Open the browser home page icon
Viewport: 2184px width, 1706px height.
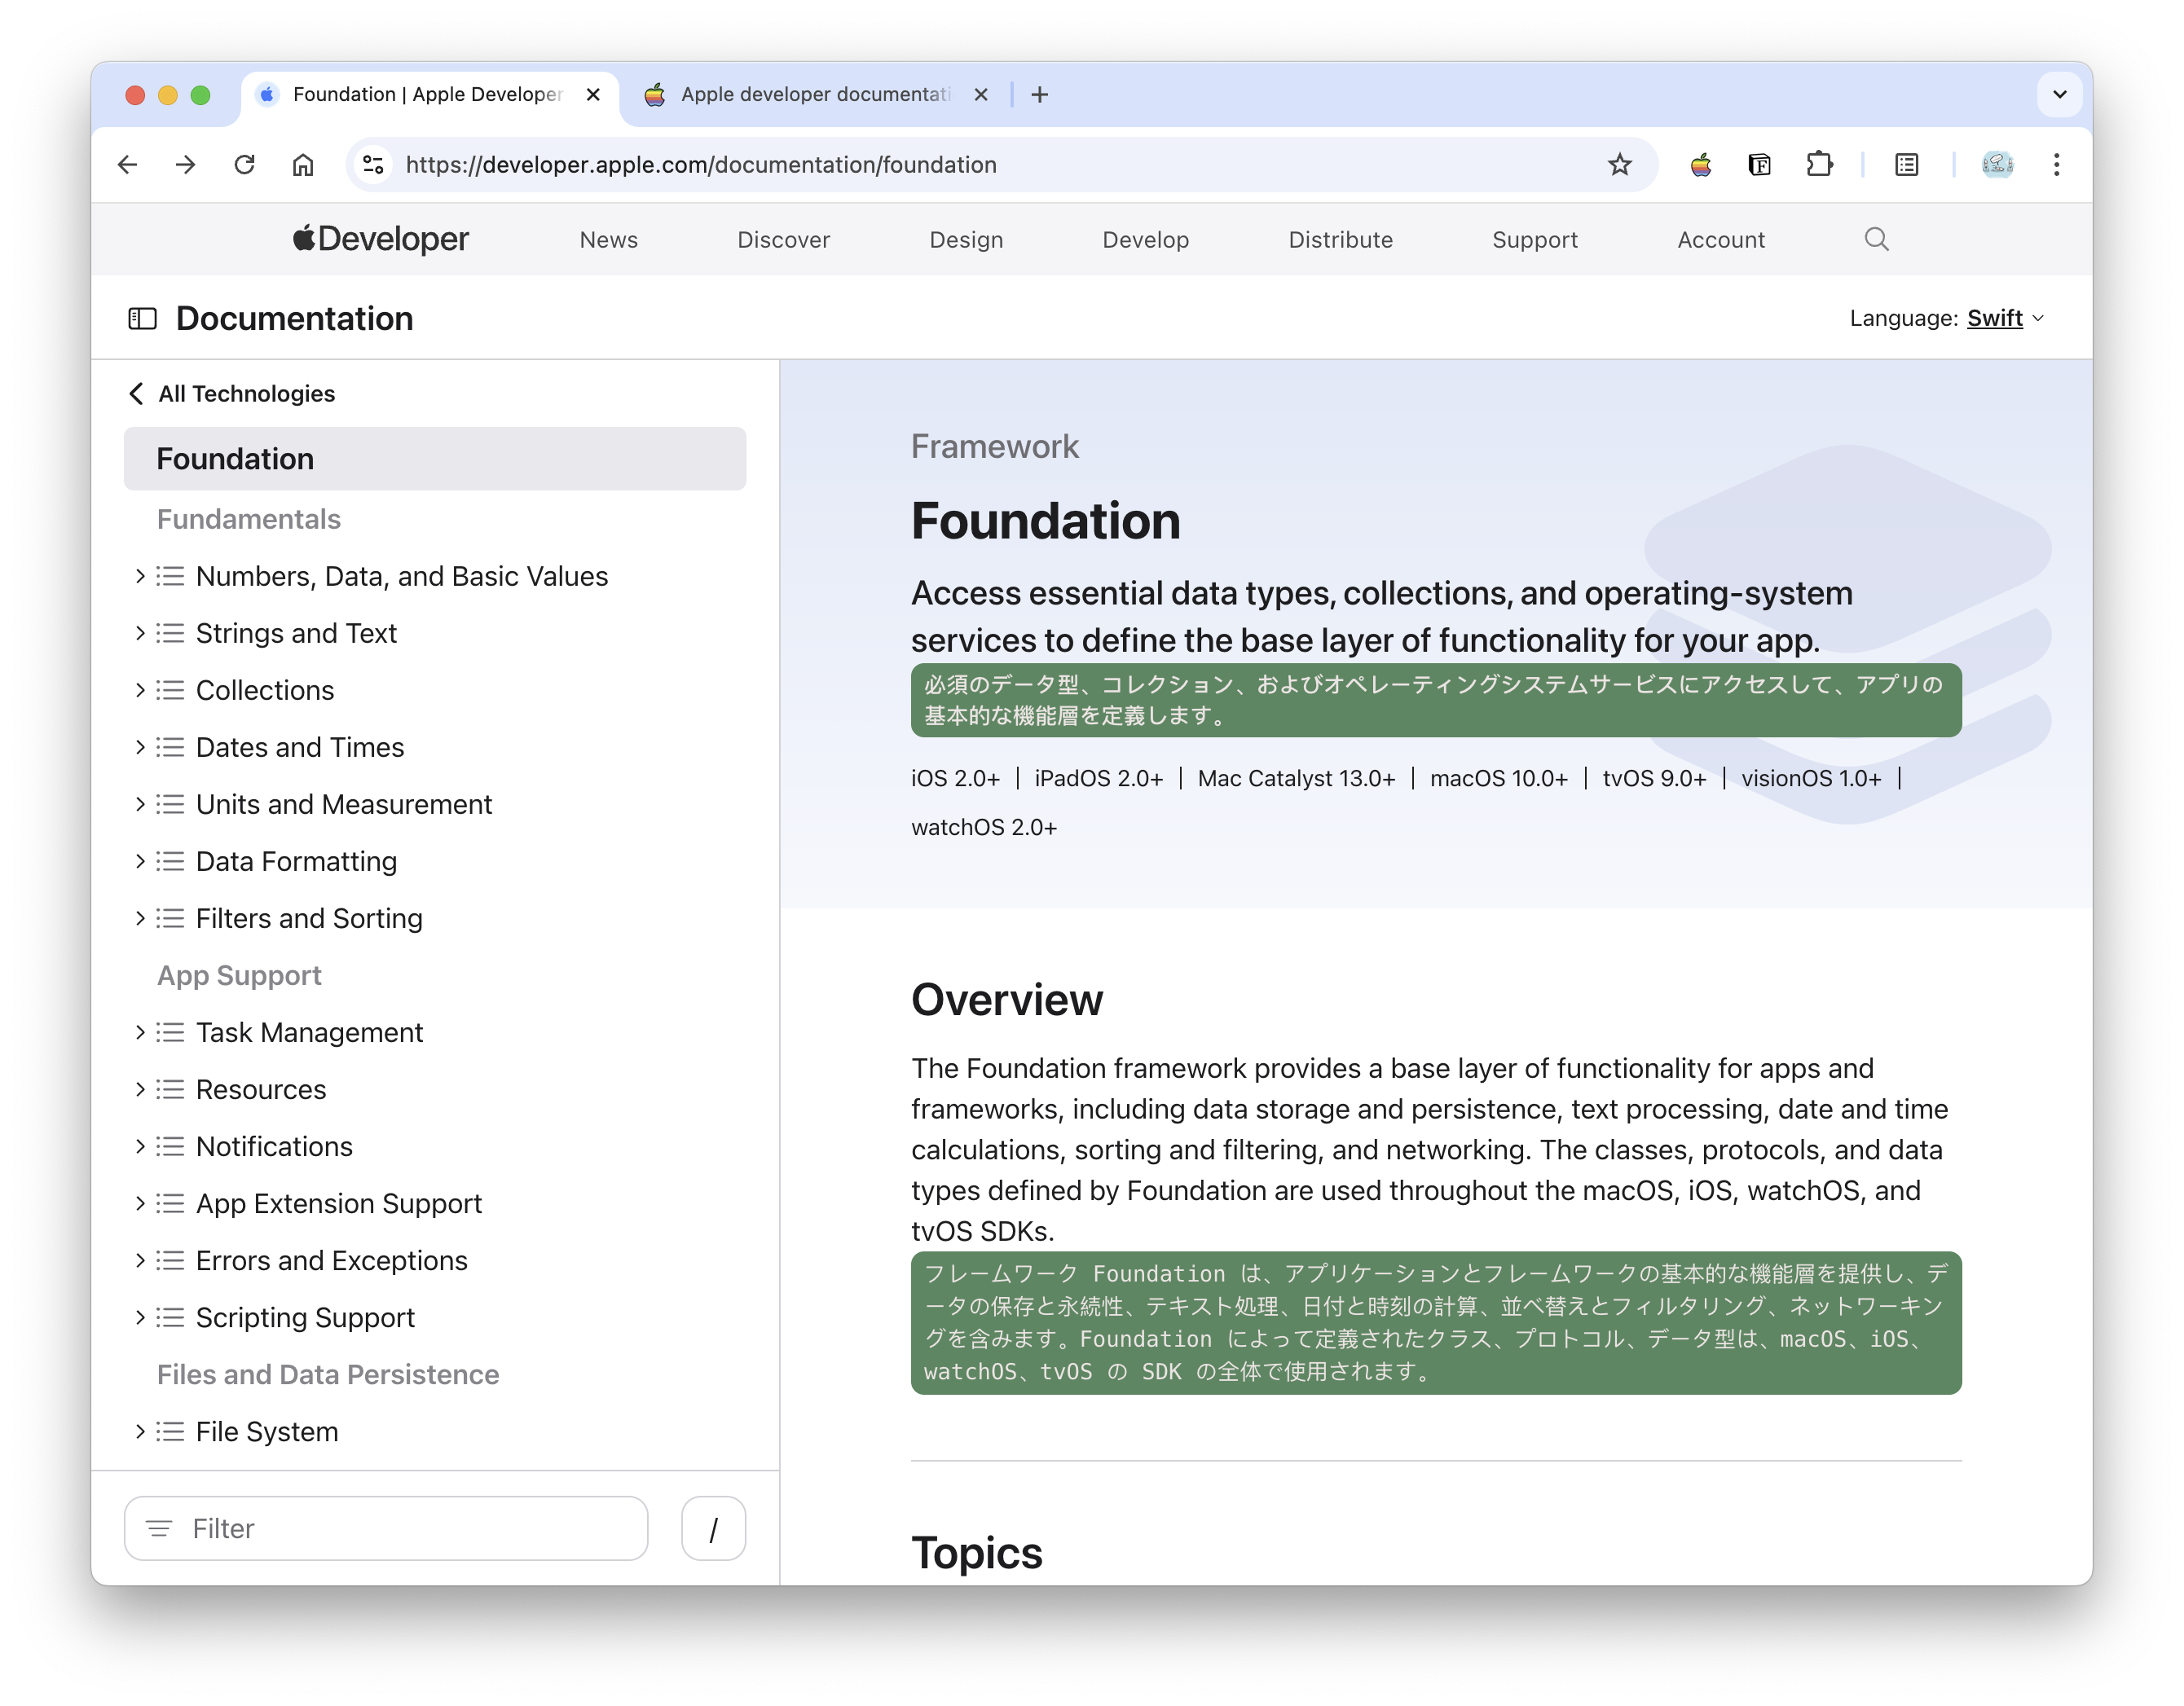302,164
